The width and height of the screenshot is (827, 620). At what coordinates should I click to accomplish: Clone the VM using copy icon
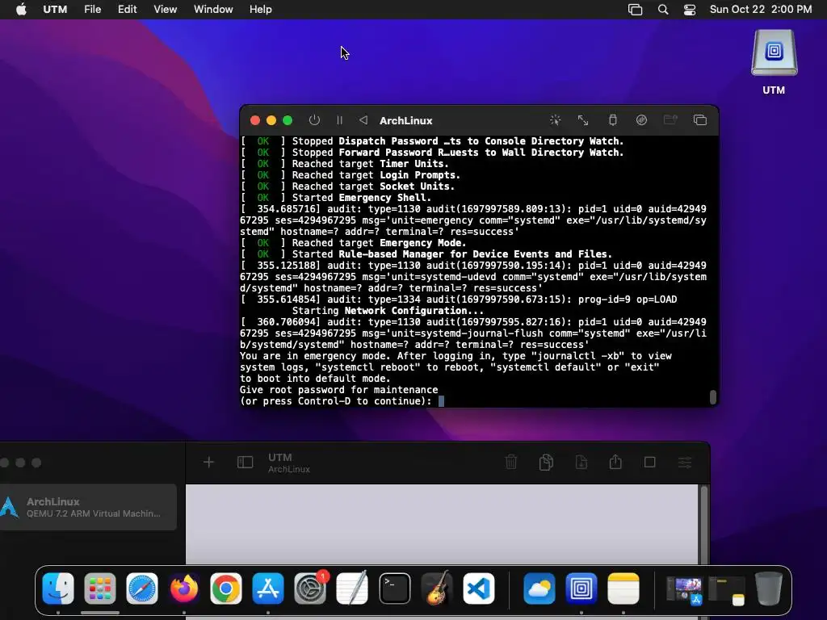coord(547,463)
